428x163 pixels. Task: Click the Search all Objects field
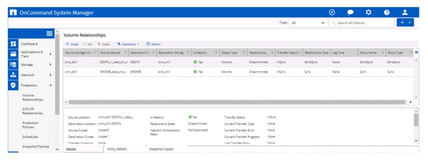coord(362,23)
